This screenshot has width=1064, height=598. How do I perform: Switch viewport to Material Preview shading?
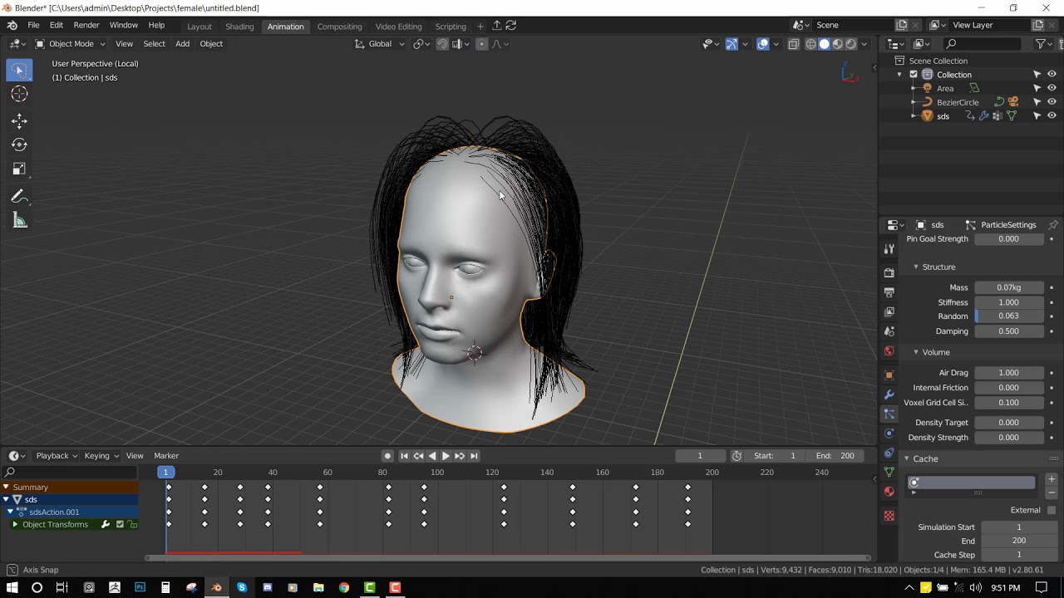[x=837, y=44]
